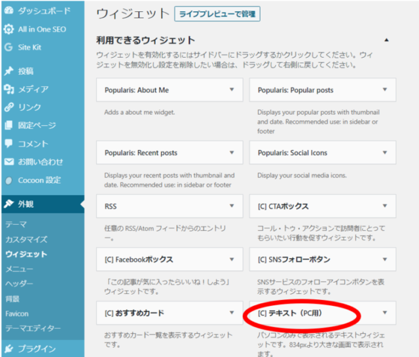Viewport: 419px width, 357px height.
Task: Click the 背景 submenu link
Action: (12, 299)
